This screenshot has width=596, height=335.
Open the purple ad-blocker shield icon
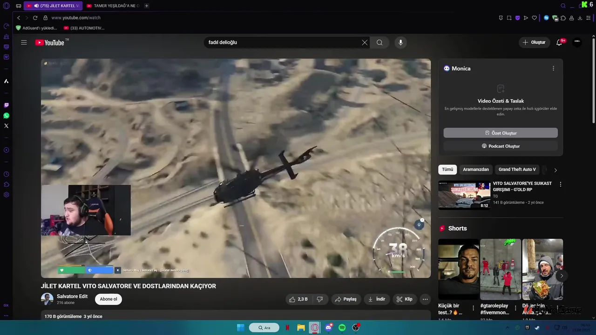pos(517,18)
